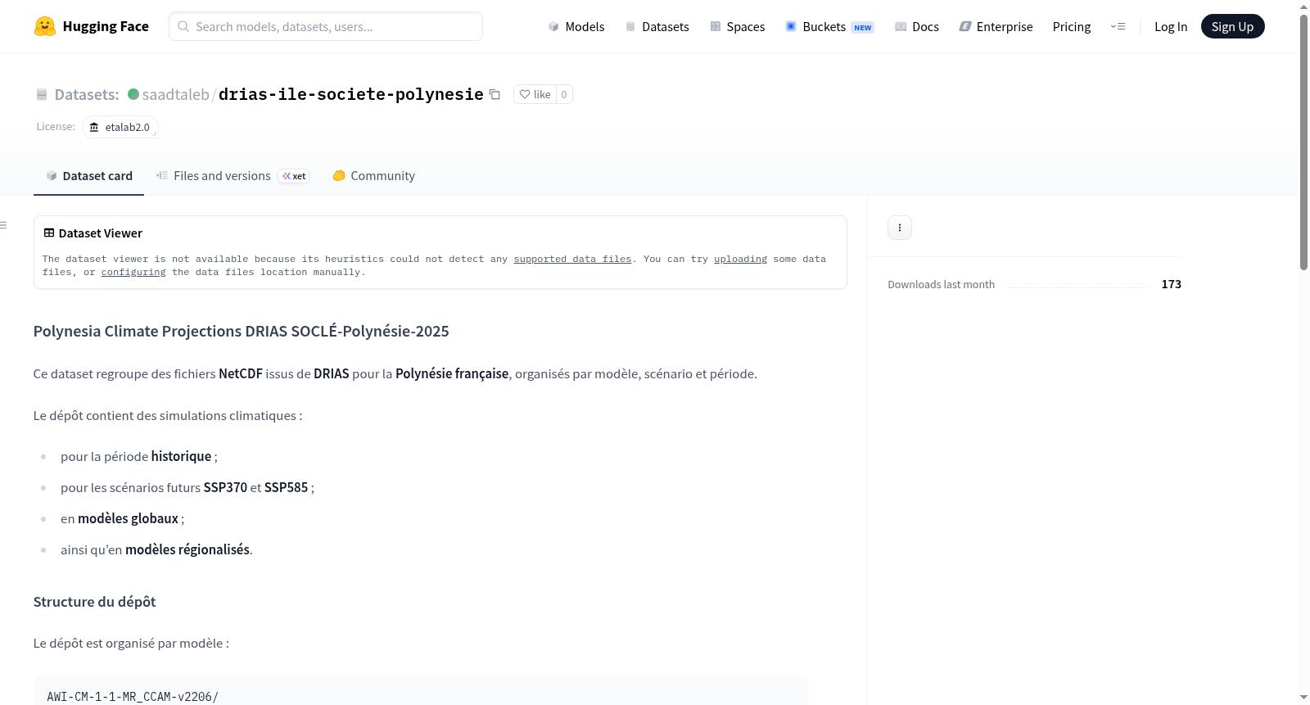Click the downloads count 173
Viewport: 1310px width, 705px height.
point(1172,284)
